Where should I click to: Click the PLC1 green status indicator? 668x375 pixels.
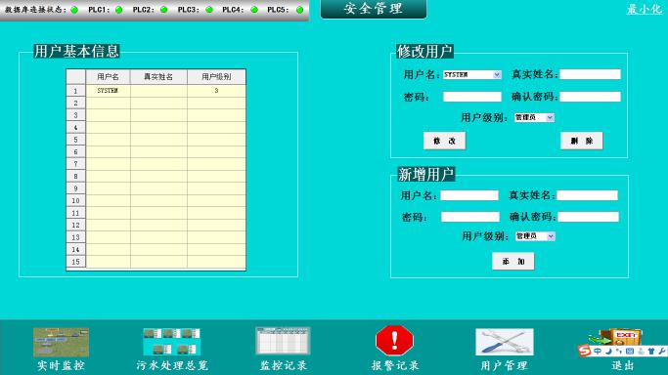119,10
